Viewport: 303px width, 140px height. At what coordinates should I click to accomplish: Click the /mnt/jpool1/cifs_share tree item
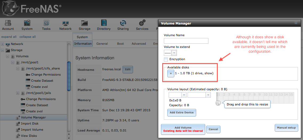pos(43,68)
